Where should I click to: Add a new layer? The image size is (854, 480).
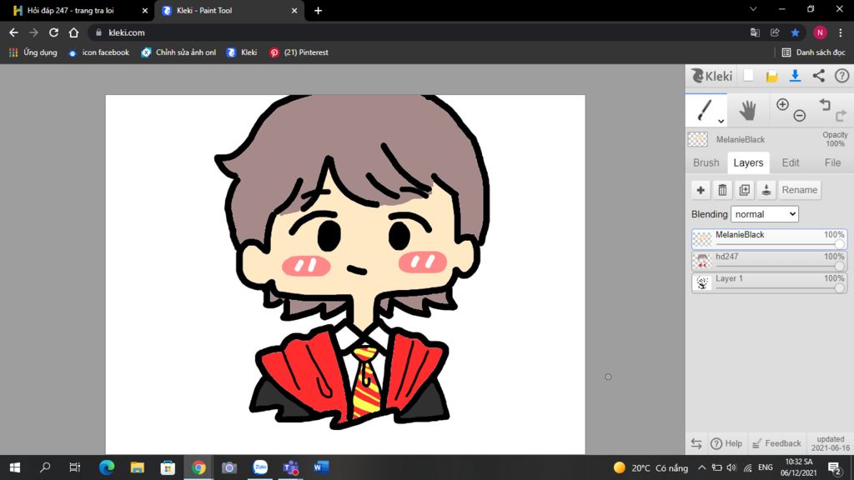[701, 190]
